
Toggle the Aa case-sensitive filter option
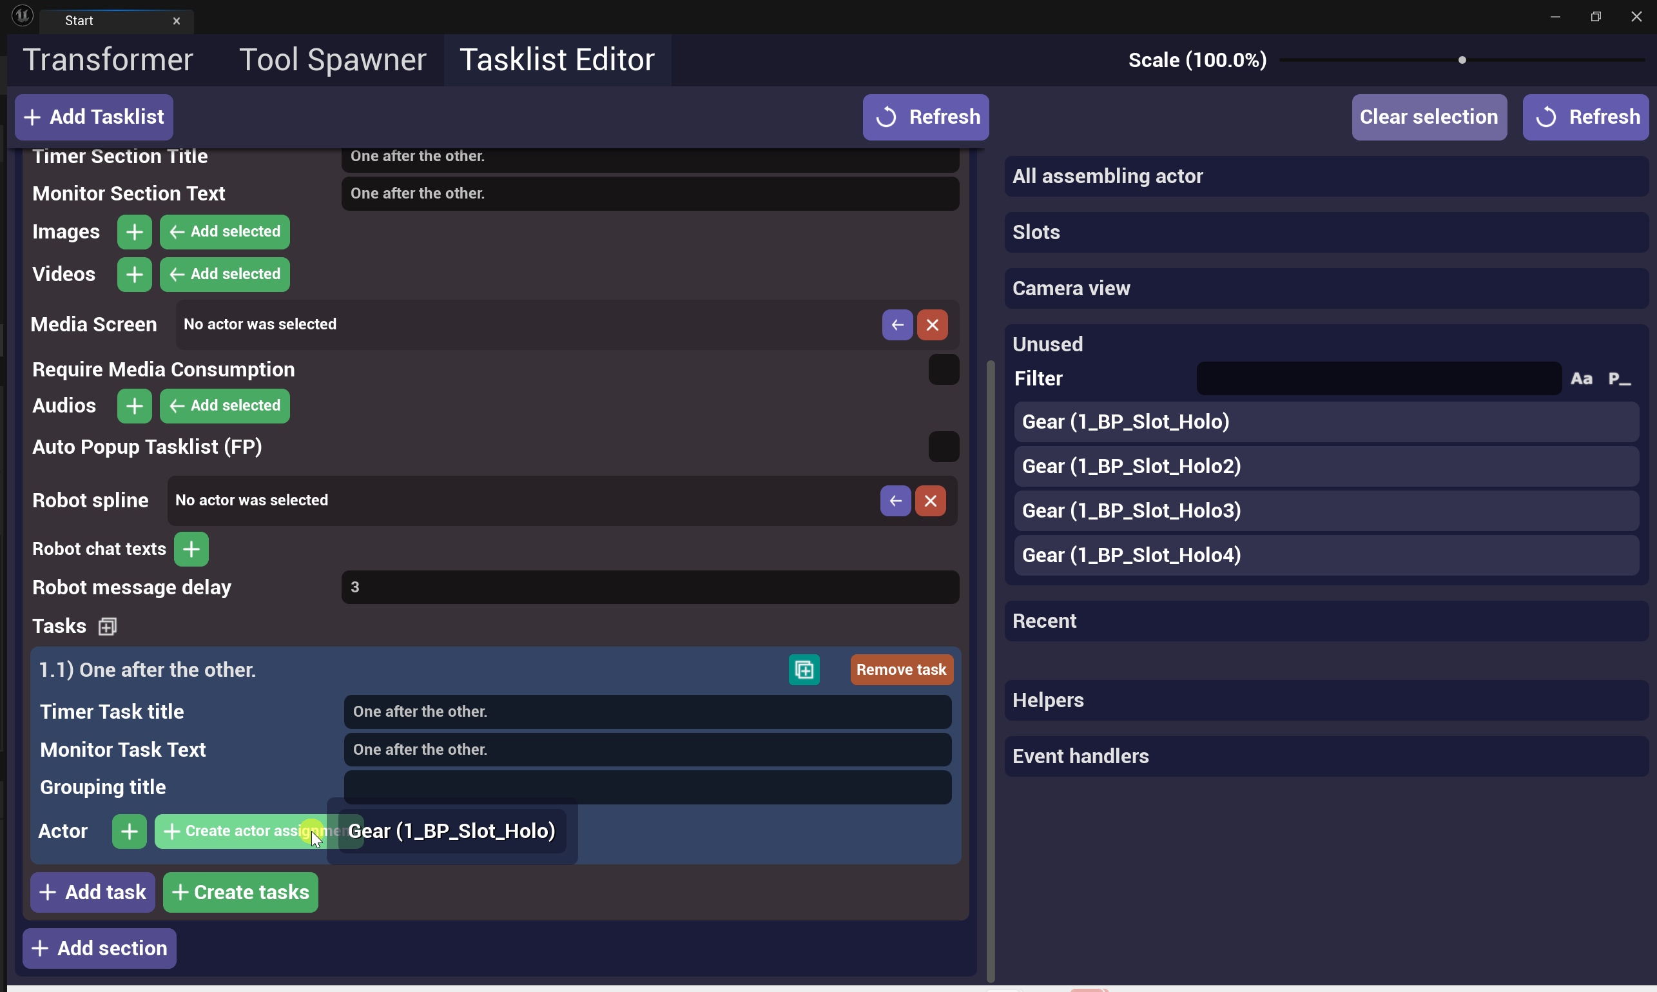click(1581, 379)
